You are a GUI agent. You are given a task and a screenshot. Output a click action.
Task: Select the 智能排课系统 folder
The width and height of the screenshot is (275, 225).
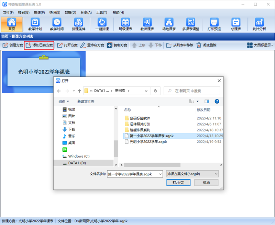click(x=137, y=130)
